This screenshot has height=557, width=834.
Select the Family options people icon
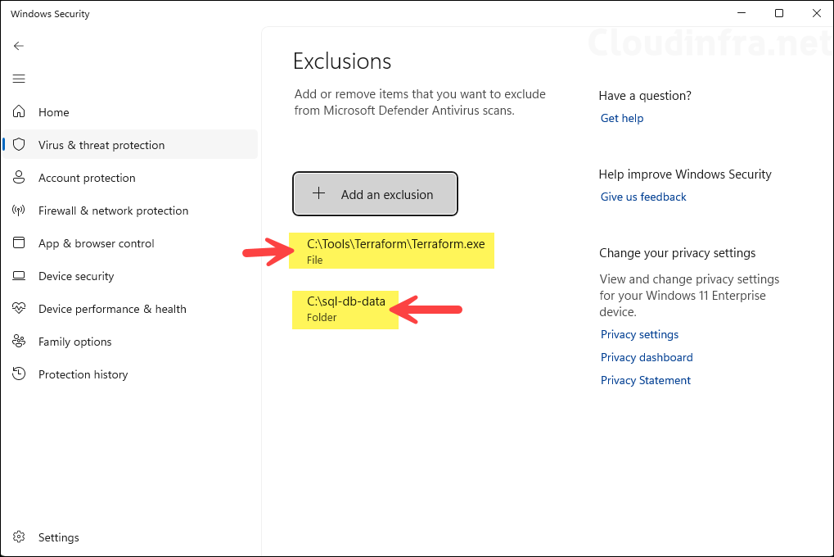coord(18,341)
